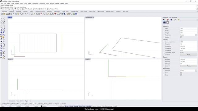Switch to the Drafting toolbar tab

pyautogui.click(x=118, y=12)
